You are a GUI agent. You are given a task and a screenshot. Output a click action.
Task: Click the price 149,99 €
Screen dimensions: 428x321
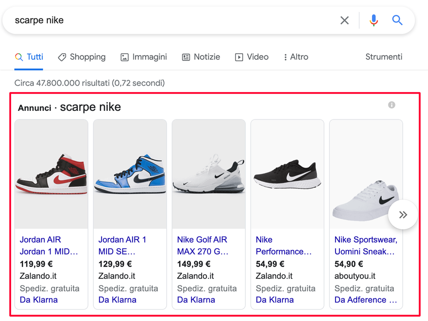pos(193,264)
